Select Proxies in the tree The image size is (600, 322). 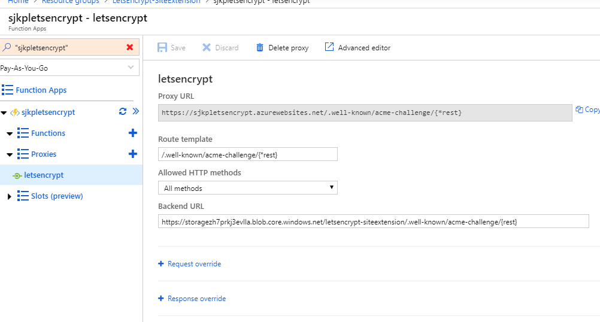44,154
